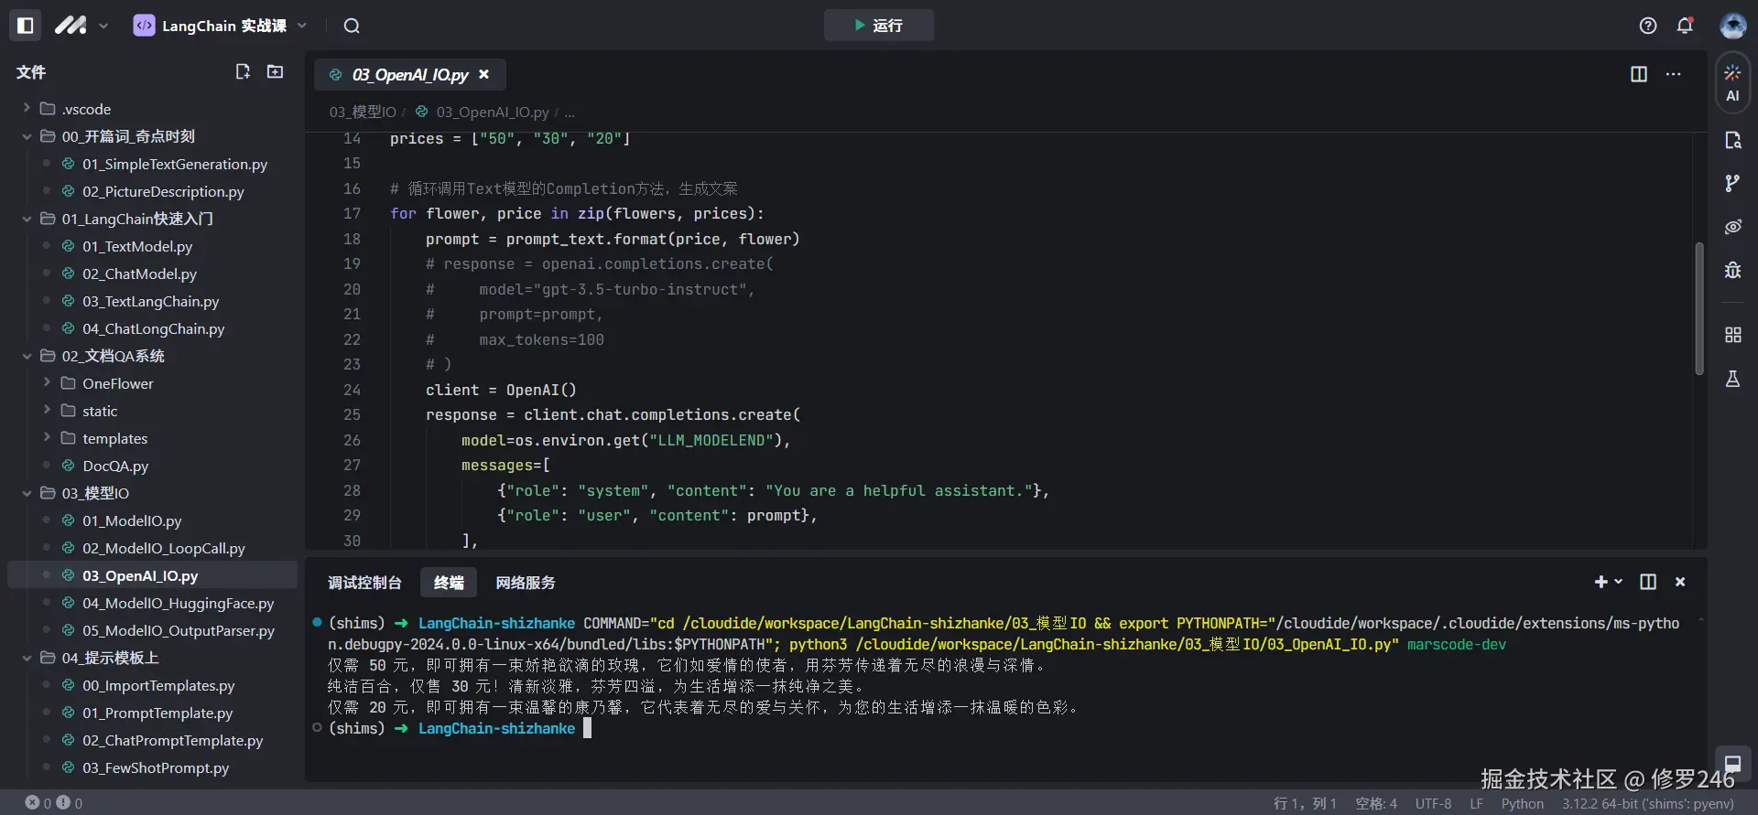Open the extensions grid icon
The height and width of the screenshot is (815, 1758).
tap(1732, 335)
